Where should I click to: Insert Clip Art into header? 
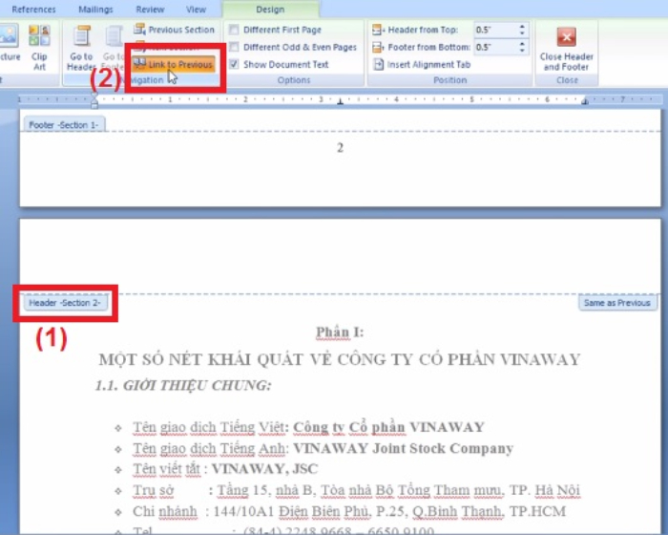pyautogui.click(x=39, y=48)
